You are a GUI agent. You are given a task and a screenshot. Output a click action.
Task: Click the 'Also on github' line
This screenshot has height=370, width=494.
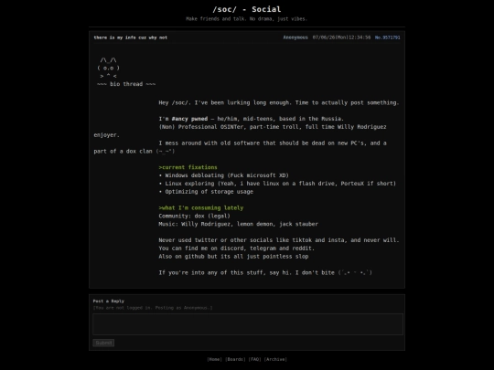(233, 257)
